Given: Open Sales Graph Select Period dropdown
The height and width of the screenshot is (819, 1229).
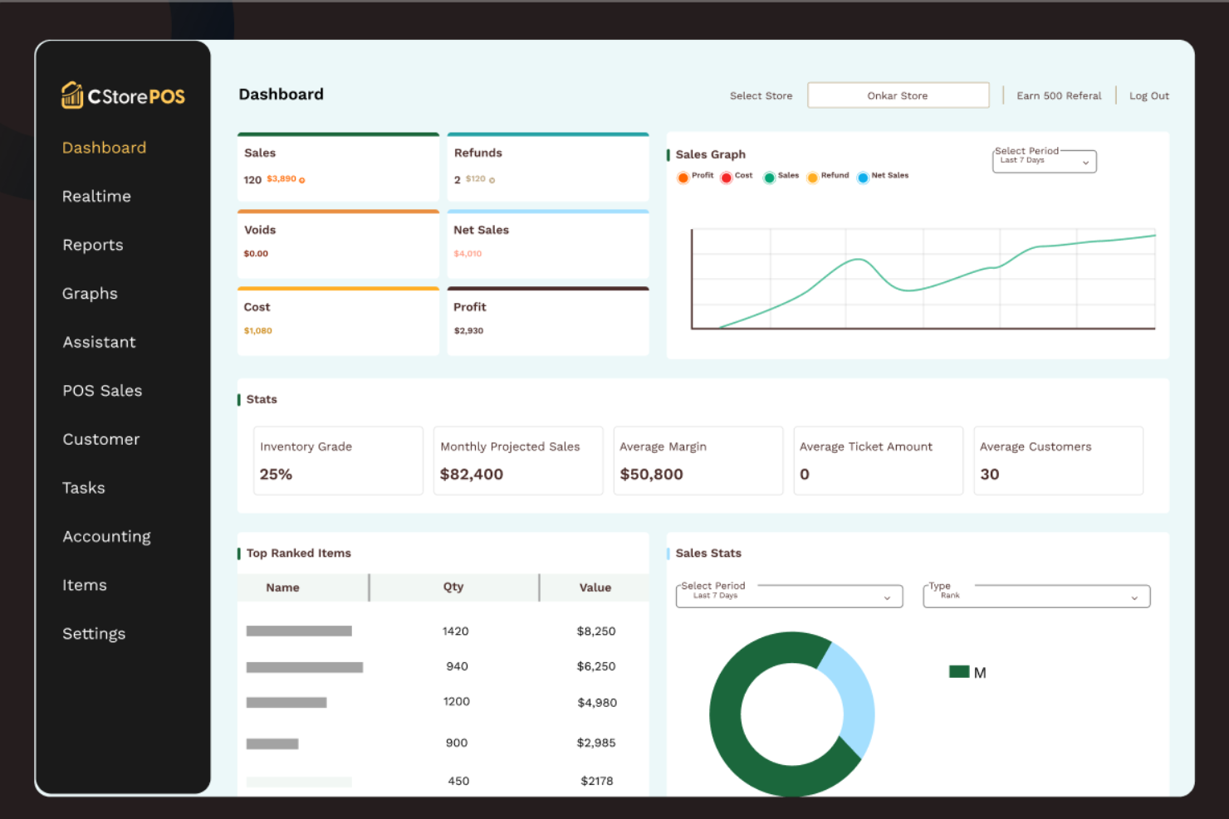Looking at the screenshot, I should coord(1045,161).
